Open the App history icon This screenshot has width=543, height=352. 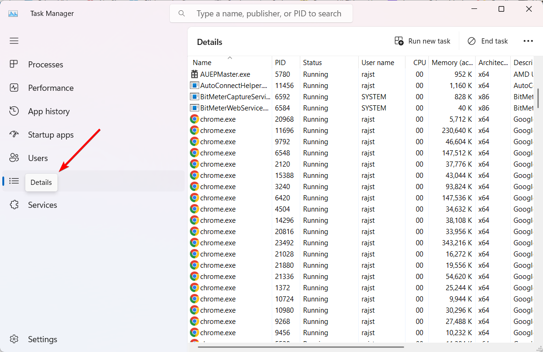[14, 111]
